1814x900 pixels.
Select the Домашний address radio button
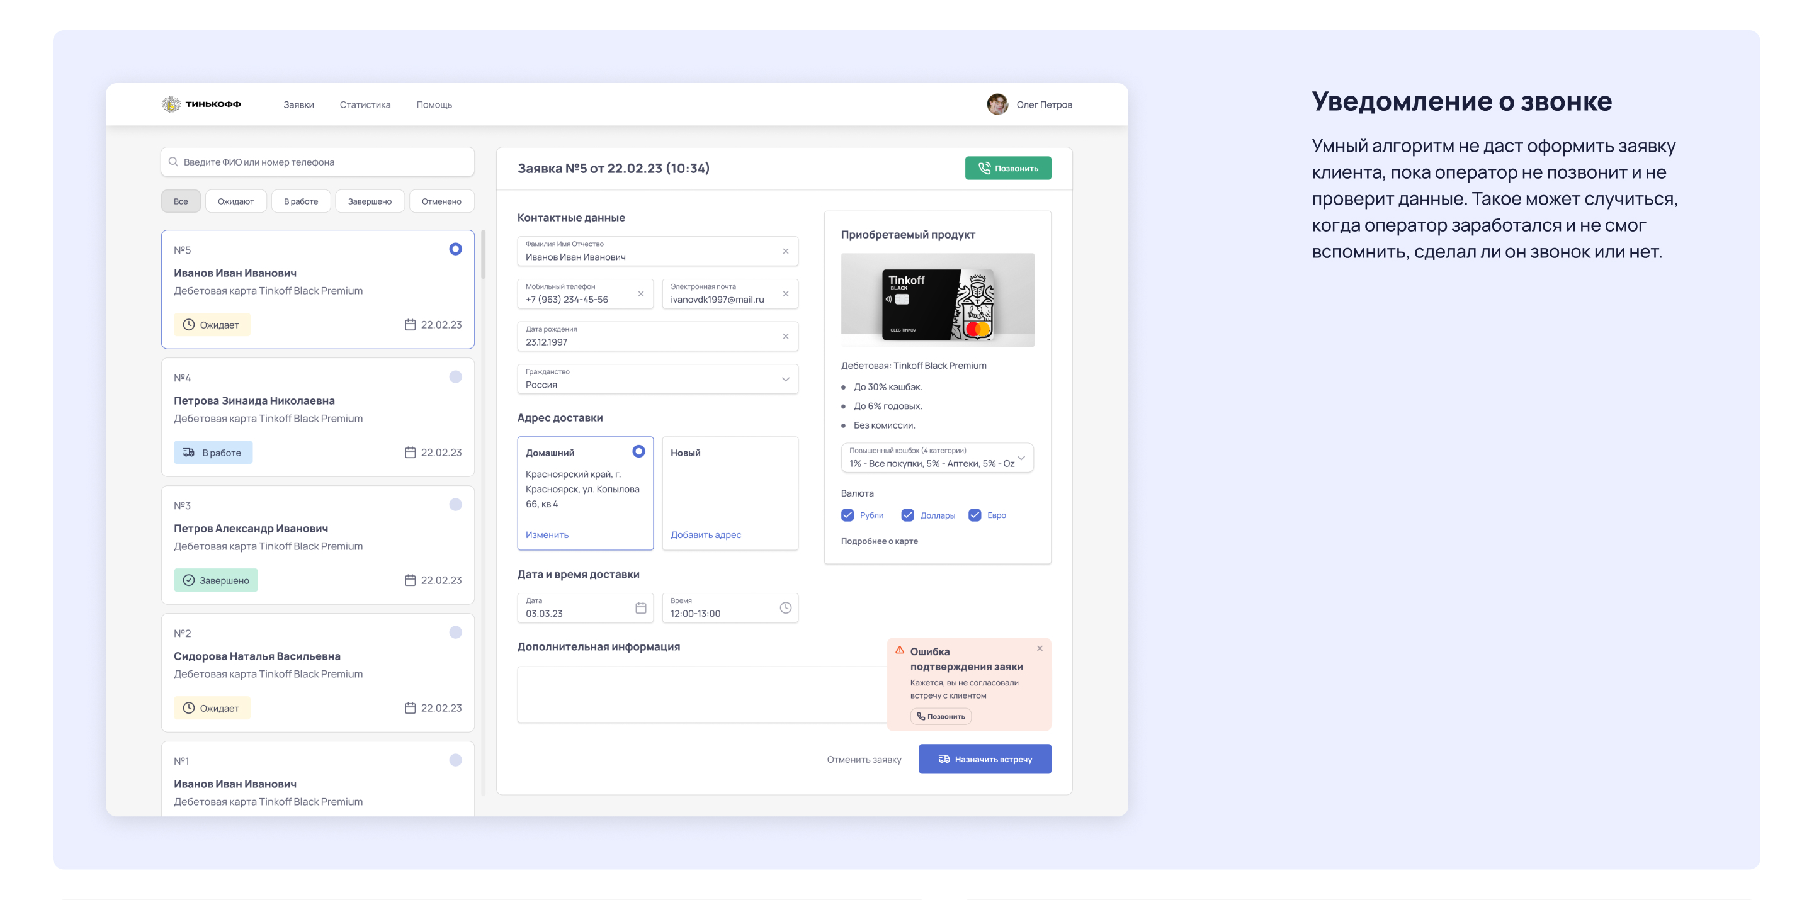coord(638,452)
